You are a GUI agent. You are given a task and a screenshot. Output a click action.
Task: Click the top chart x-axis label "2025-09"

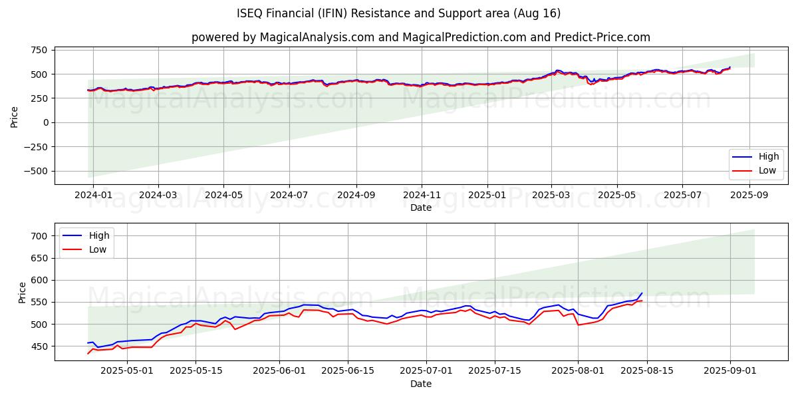(749, 196)
